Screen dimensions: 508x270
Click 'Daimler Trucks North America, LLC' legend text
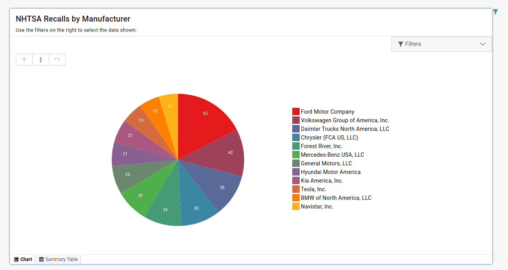(x=345, y=129)
